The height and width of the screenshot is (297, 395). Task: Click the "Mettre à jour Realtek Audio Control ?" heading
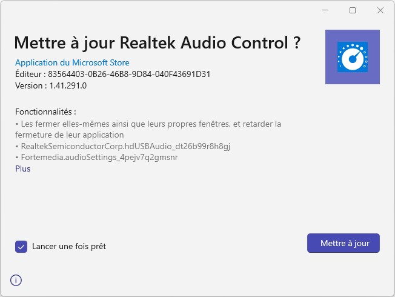(158, 43)
